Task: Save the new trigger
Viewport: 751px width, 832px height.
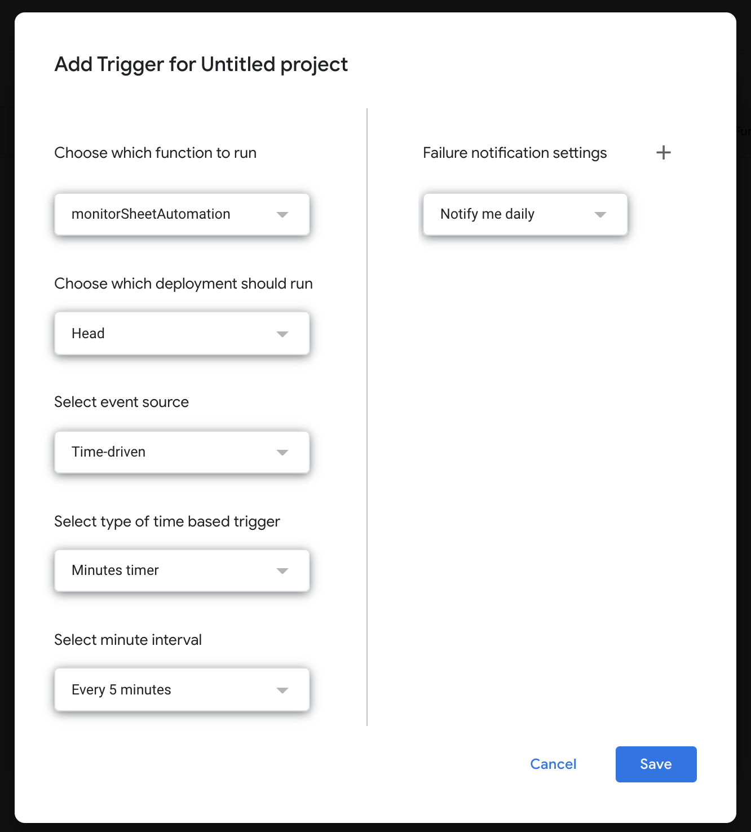Action: pyautogui.click(x=656, y=764)
